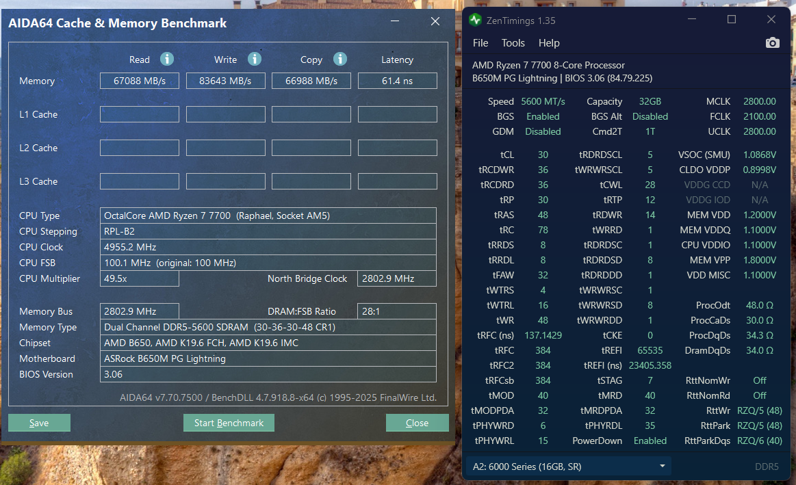Click the Read info icon in AIDA64
796x485 pixels.
tap(167, 59)
